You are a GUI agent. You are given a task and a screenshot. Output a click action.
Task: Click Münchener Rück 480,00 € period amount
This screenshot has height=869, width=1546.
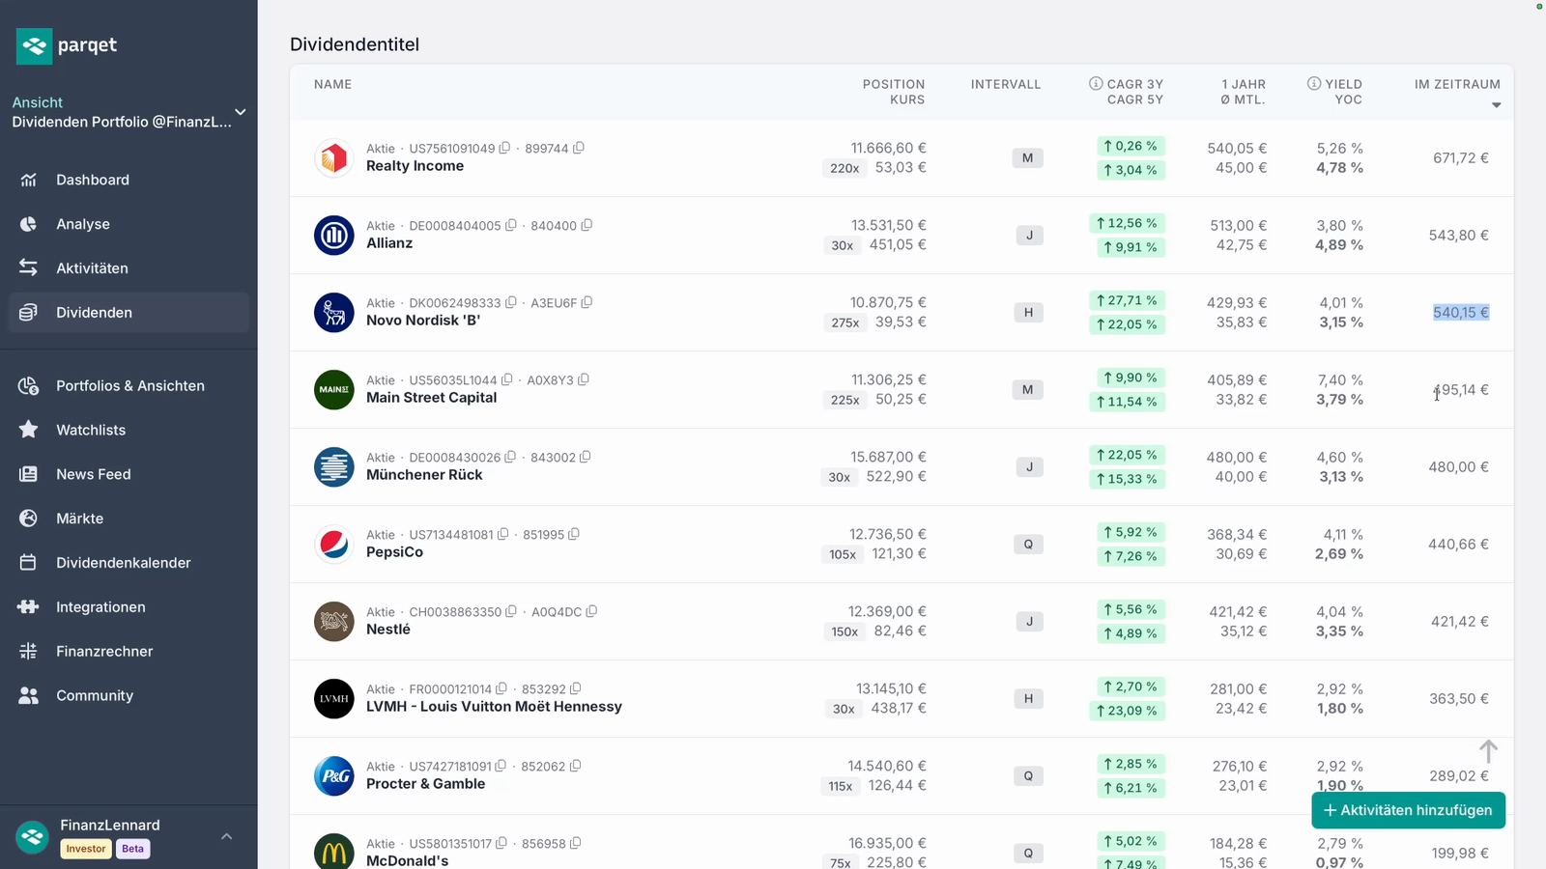pos(1459,467)
